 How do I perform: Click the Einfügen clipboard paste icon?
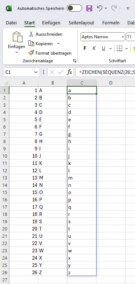pyautogui.click(x=17, y=37)
